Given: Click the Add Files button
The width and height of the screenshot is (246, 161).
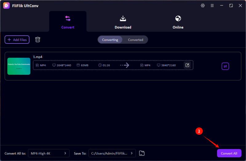Looking at the screenshot, I should 17,40.
